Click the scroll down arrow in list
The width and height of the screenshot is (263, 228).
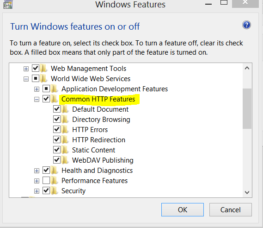click(x=247, y=192)
